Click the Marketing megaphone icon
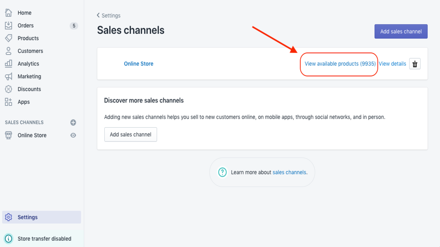 pyautogui.click(x=9, y=76)
